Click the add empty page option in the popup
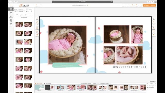Viewport: 165px width, 93px height. [x=152, y=86]
